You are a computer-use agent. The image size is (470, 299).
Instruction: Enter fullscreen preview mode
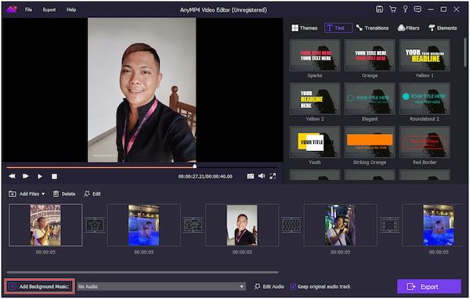coord(273,176)
